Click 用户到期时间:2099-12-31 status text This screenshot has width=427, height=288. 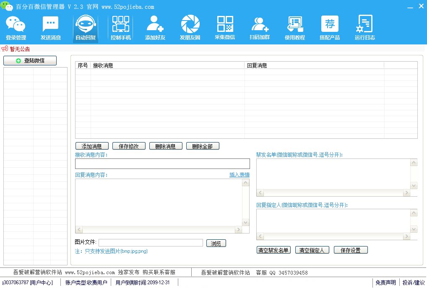click(x=143, y=283)
